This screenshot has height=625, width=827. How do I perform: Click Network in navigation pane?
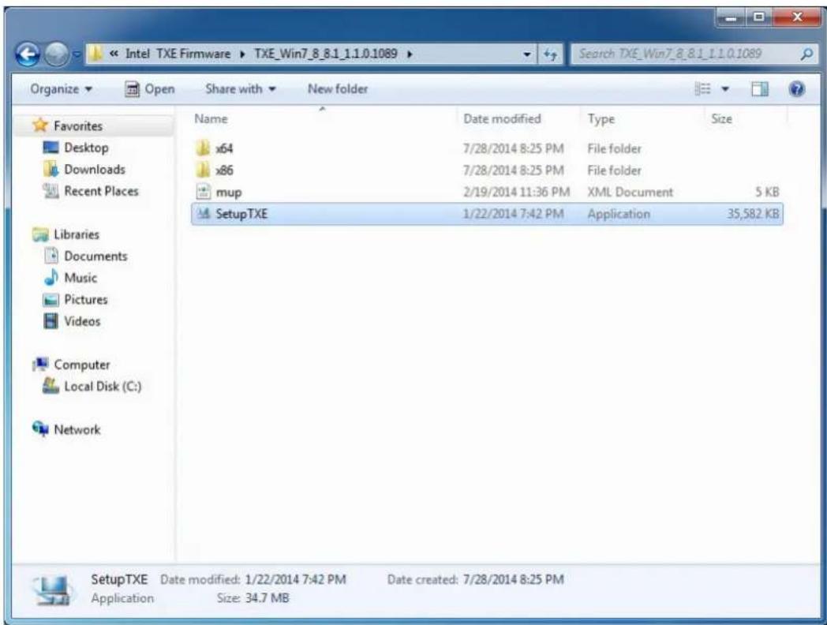coord(77,429)
